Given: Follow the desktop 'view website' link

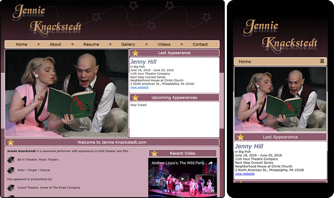Looking at the screenshot, I should click(139, 87).
